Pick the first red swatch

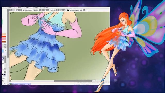[x=3, y=37]
